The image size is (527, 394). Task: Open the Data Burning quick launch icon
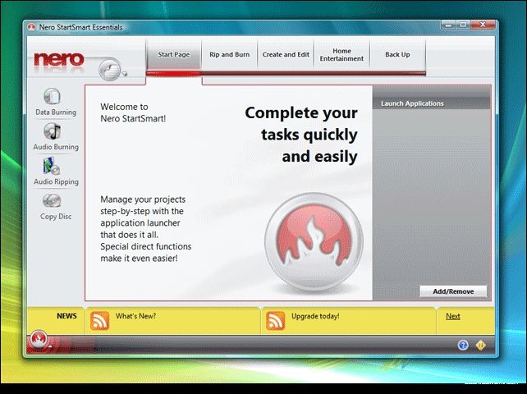(52, 97)
